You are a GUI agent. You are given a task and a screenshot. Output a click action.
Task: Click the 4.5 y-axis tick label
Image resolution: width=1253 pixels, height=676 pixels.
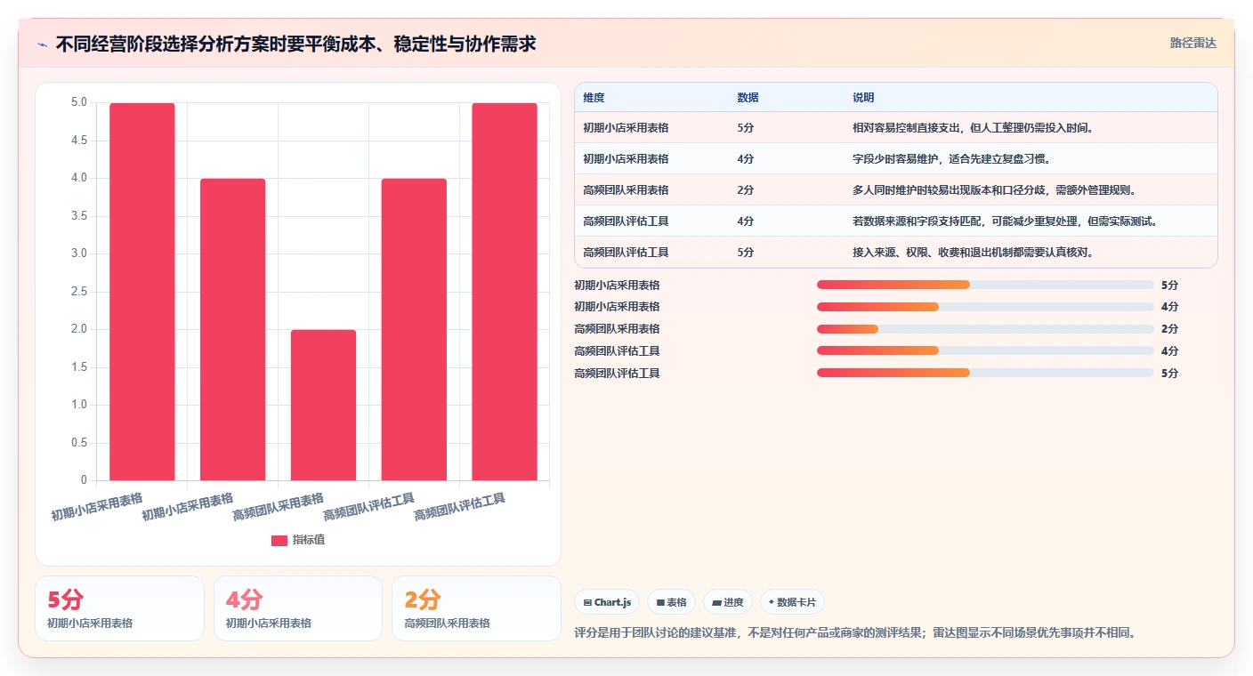[78, 141]
